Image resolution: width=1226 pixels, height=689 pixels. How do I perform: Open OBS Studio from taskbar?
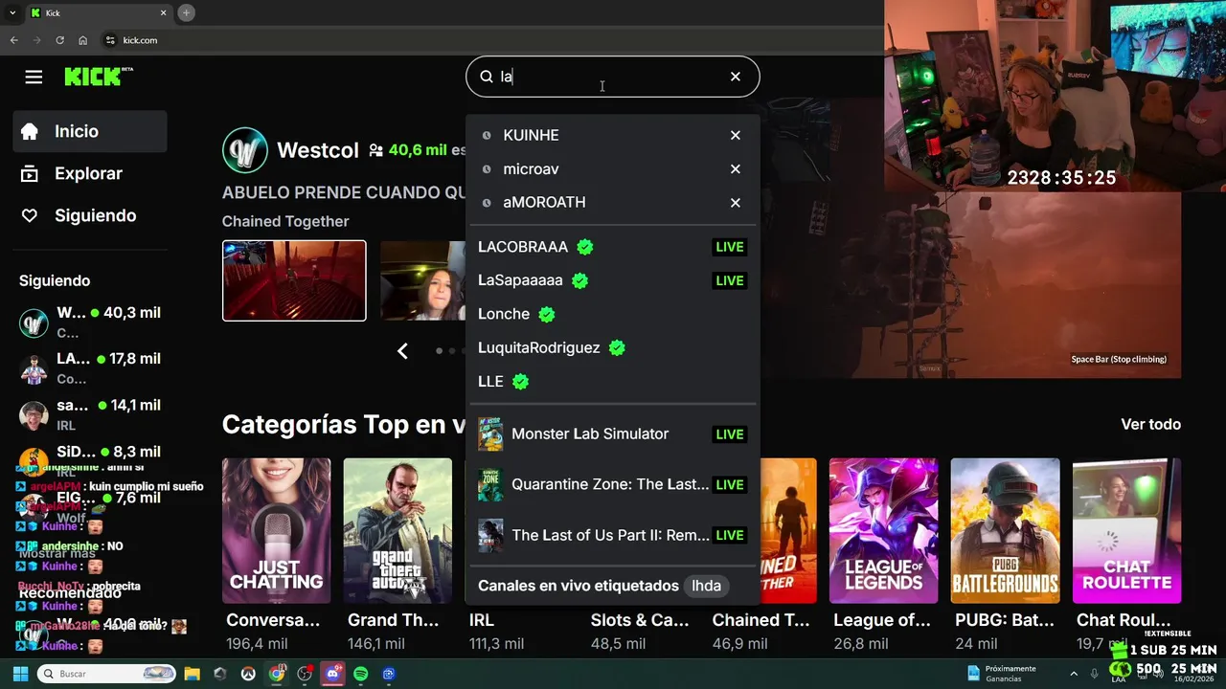305,674
